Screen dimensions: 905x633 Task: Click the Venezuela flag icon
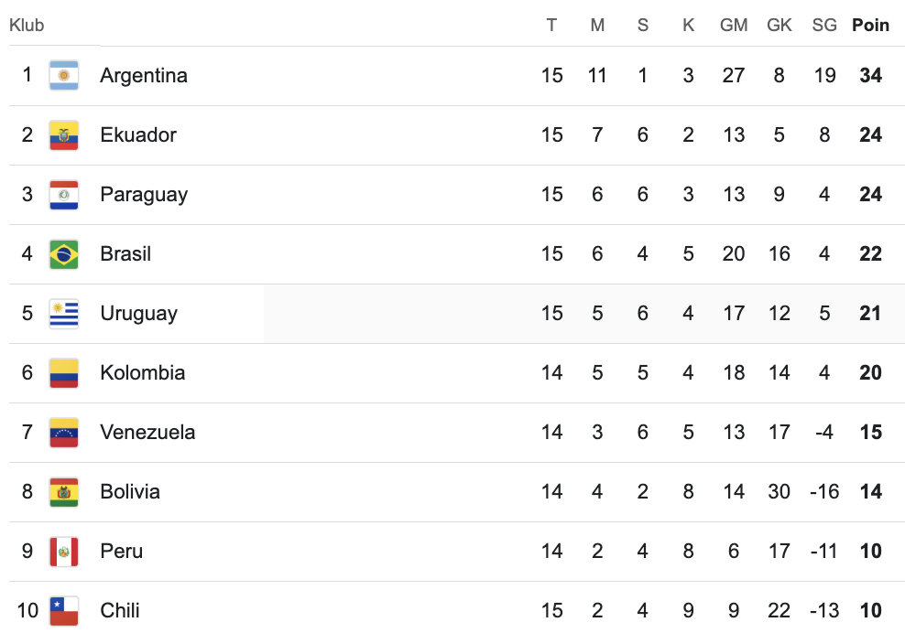point(63,432)
